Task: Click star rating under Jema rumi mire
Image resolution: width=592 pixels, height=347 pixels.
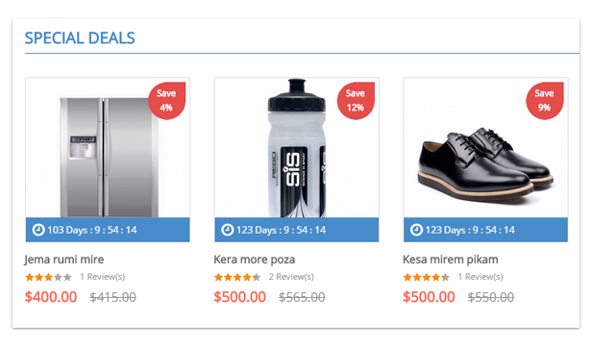Action: [48, 278]
